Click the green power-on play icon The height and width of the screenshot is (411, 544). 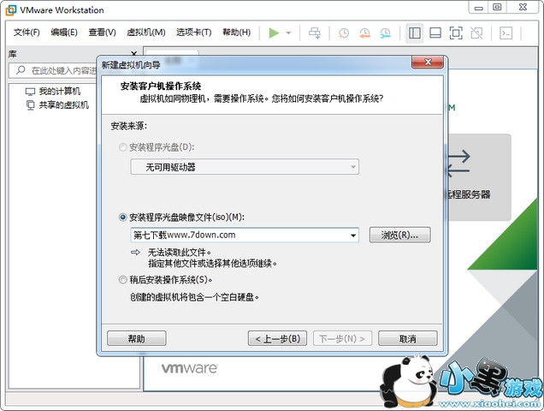pos(274,33)
